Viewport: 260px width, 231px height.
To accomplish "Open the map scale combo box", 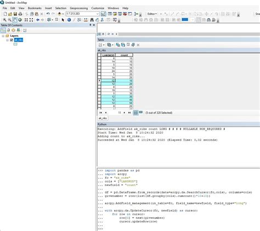I will (82, 14).
